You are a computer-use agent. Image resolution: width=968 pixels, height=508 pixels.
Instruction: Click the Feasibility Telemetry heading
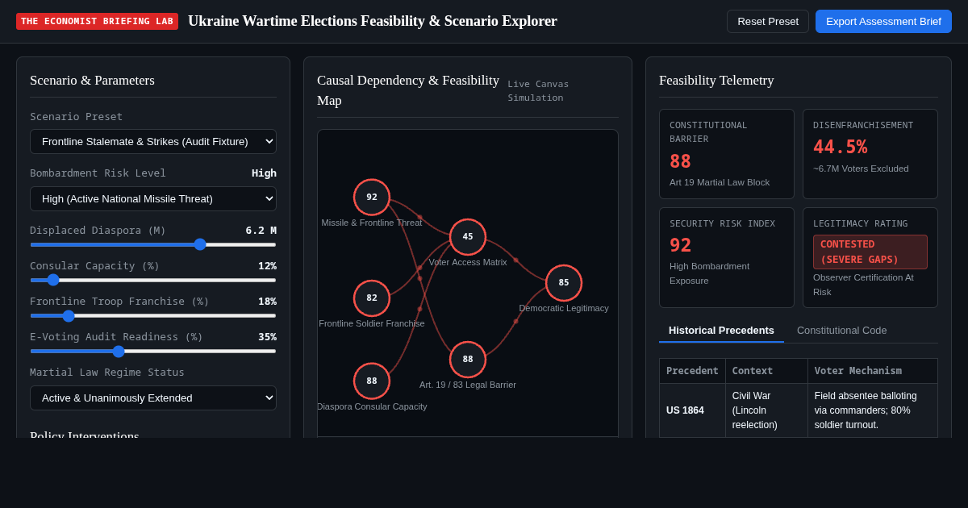pyautogui.click(x=716, y=81)
